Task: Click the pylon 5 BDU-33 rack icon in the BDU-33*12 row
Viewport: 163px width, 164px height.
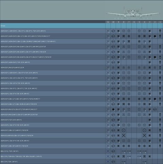Action: [139, 151]
